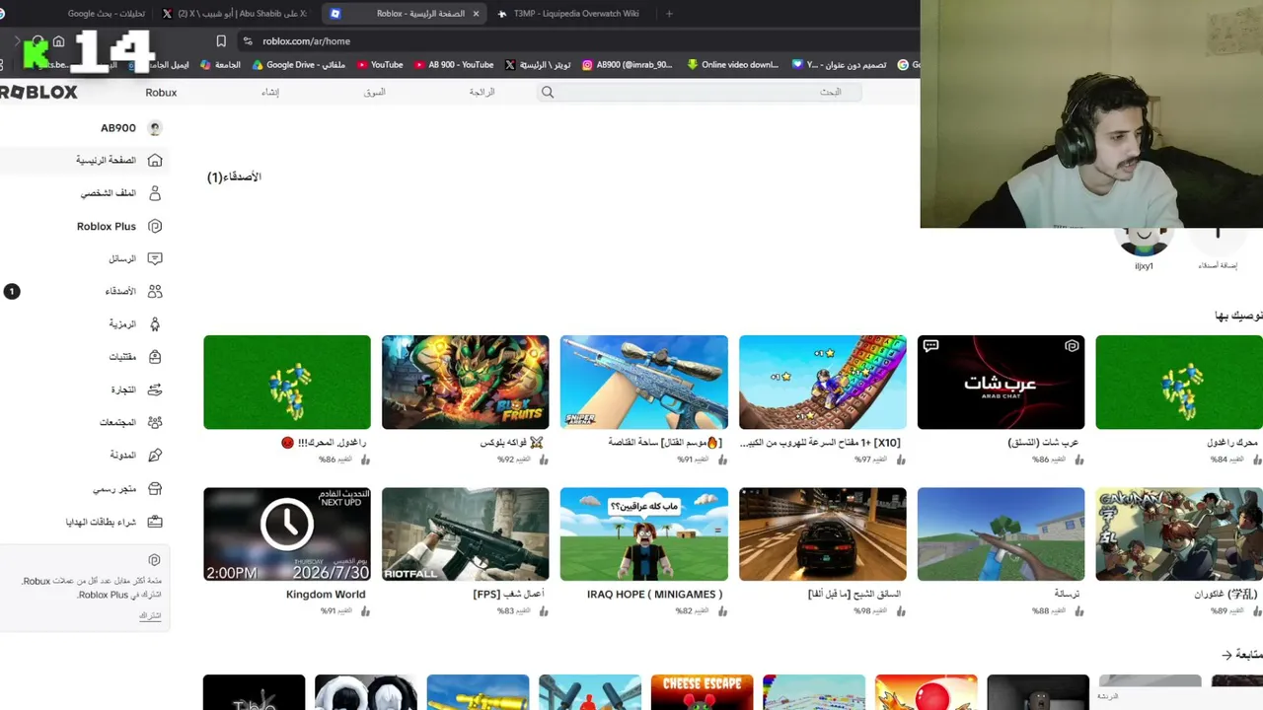Open the السائق الشبح car game thumbnail
Viewport: 1263px width, 710px height.
pyautogui.click(x=823, y=534)
